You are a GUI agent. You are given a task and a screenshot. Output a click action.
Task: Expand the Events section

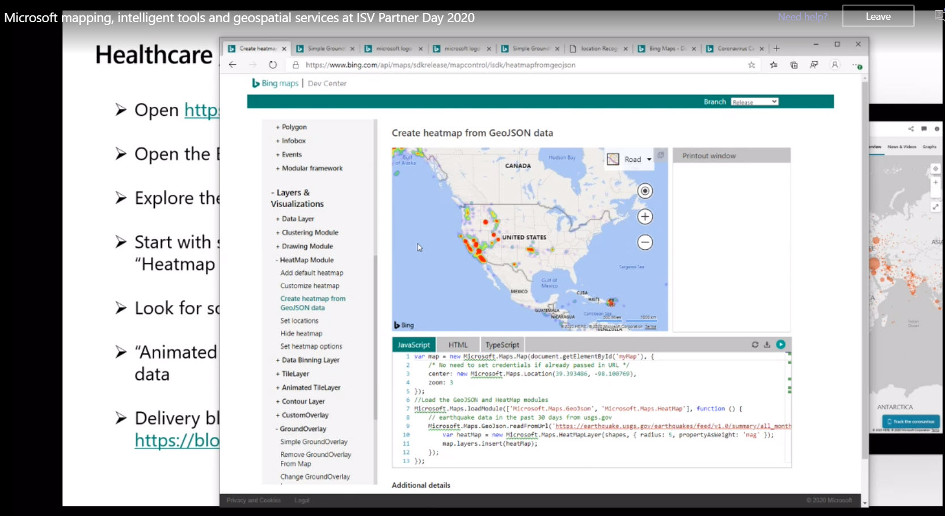click(x=289, y=154)
